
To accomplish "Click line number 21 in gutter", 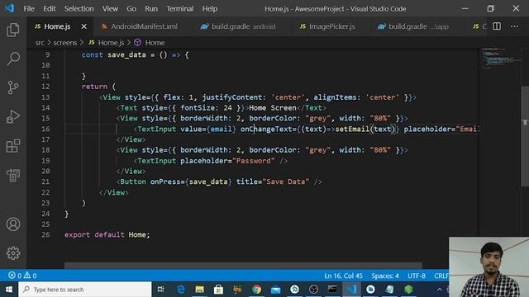I will click(x=45, y=181).
